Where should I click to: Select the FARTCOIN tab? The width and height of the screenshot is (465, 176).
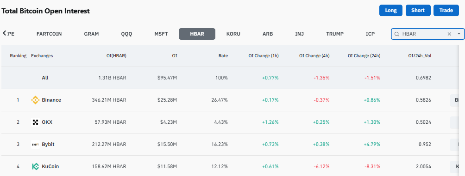[49, 34]
